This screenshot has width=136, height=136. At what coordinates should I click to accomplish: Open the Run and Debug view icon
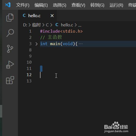click(x=10, y=65)
